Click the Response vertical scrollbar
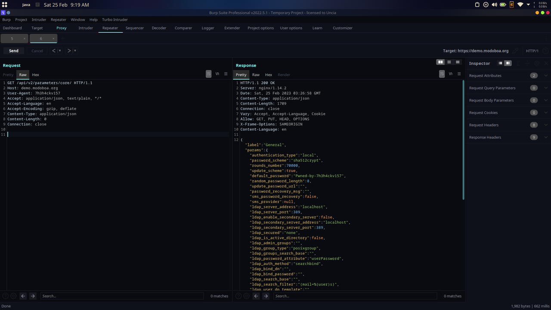The width and height of the screenshot is (551, 310). pyautogui.click(x=463, y=140)
